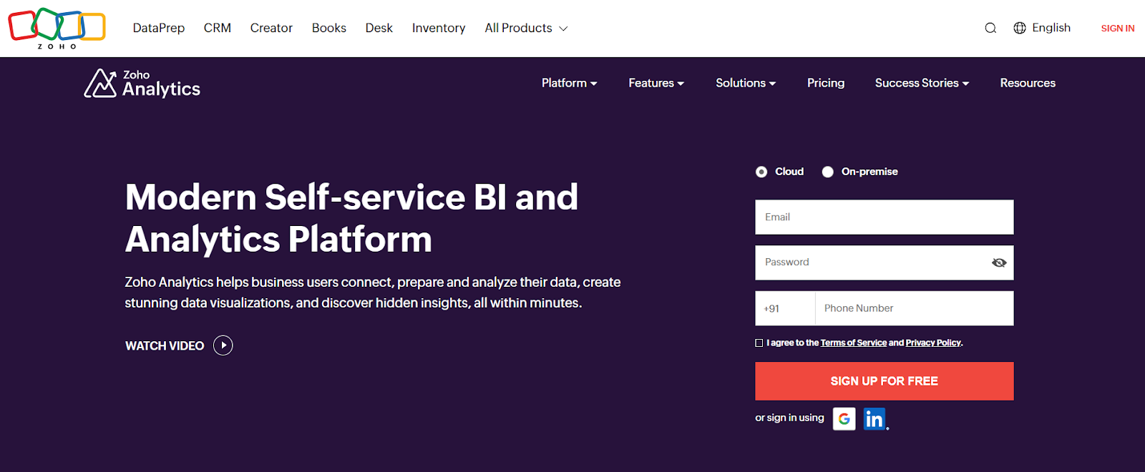Select the Cloud radio option

761,172
